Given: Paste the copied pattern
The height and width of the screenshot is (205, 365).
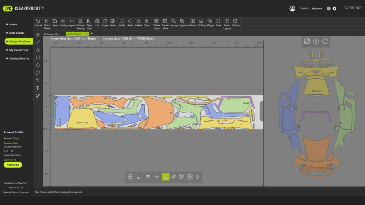Looking at the screenshot, I should (112, 23).
